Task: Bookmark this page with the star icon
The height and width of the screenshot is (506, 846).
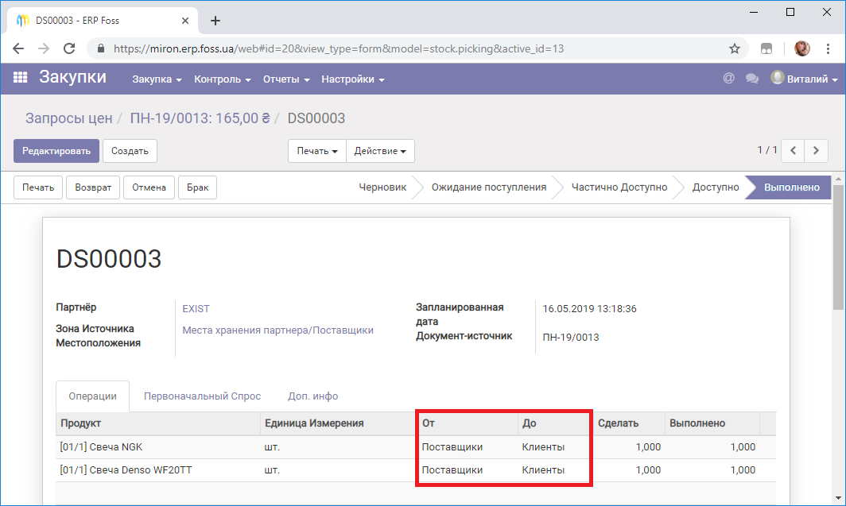Action: [735, 48]
